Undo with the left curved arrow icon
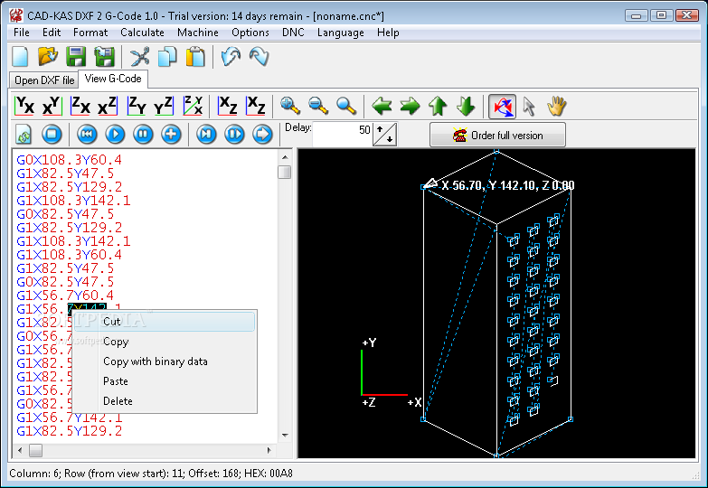Image resolution: width=708 pixels, height=488 pixels. click(x=231, y=57)
